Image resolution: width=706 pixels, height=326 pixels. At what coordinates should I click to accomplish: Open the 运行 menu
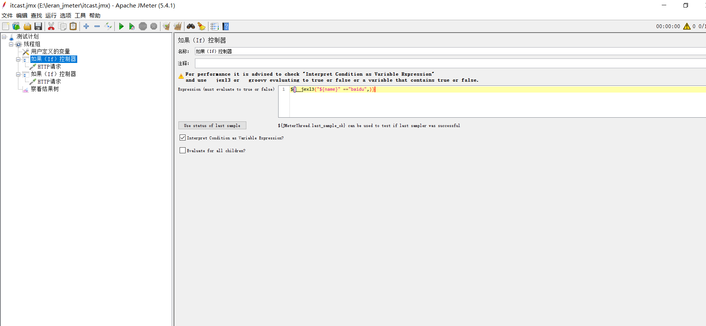[x=51, y=15]
